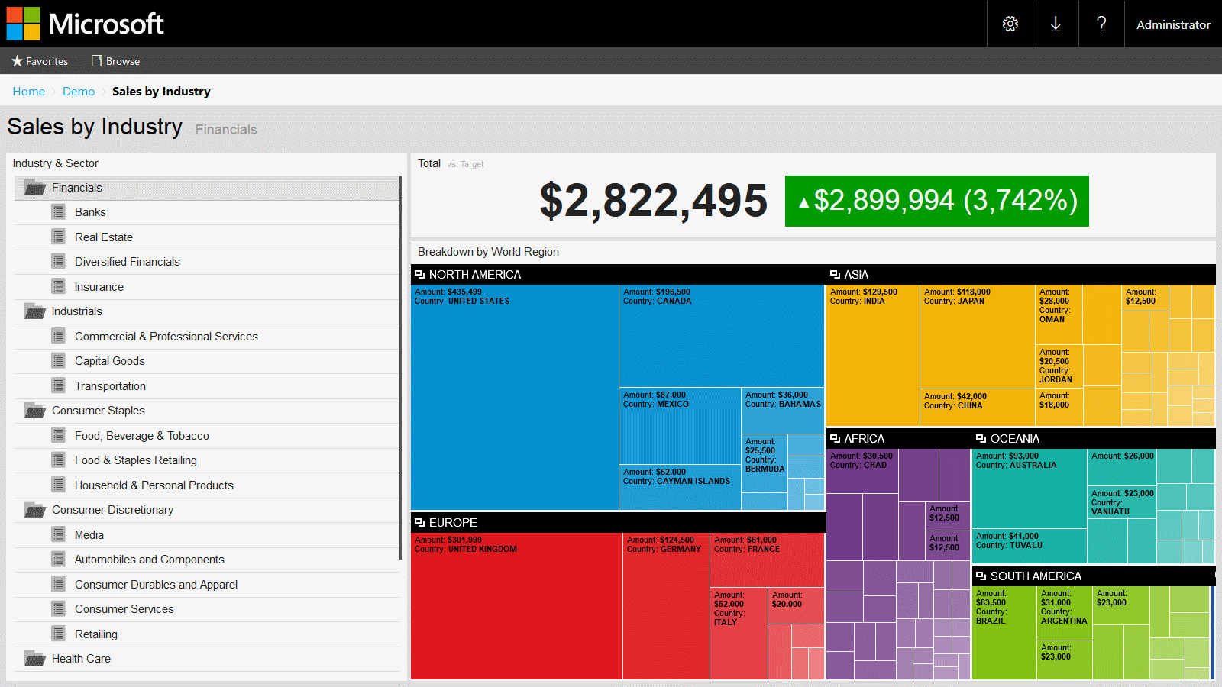Viewport: 1222px width, 687px height.
Task: Click the Oceania drill-down icon
Action: point(981,438)
